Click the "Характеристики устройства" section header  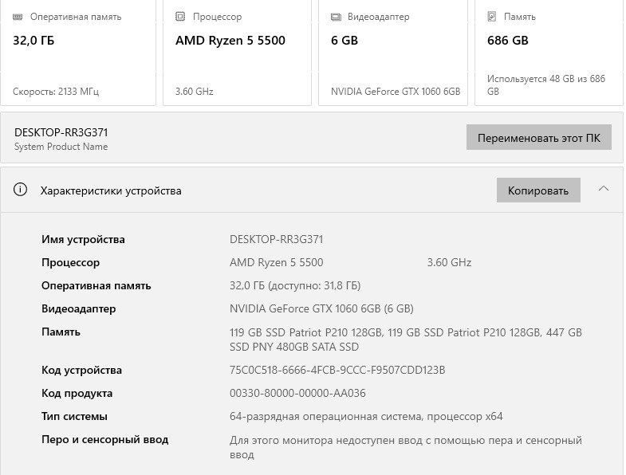click(x=111, y=190)
